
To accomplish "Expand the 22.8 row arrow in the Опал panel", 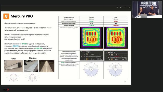I will [x=110, y=55].
